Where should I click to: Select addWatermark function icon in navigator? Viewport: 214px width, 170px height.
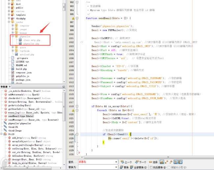(6, 94)
